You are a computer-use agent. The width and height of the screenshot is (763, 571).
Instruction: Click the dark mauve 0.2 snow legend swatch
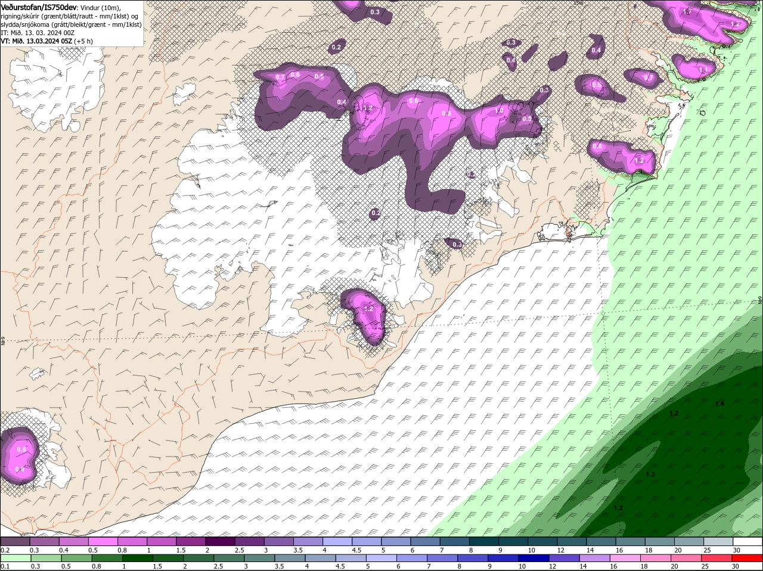click(15, 542)
